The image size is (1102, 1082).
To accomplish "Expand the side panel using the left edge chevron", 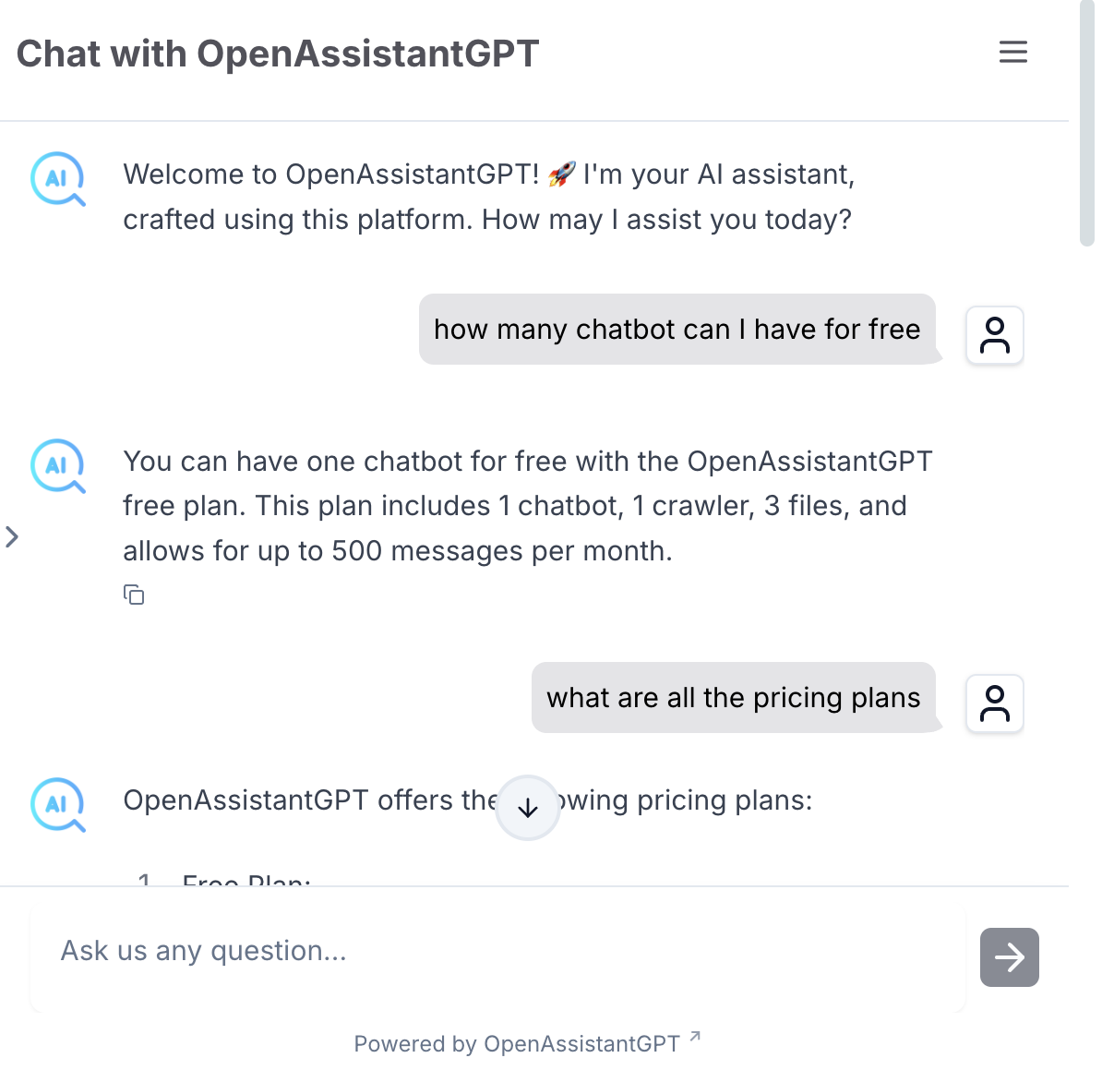I will click(x=12, y=536).
